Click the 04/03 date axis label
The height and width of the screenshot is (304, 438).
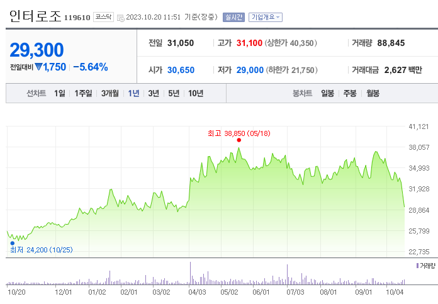click(x=197, y=292)
